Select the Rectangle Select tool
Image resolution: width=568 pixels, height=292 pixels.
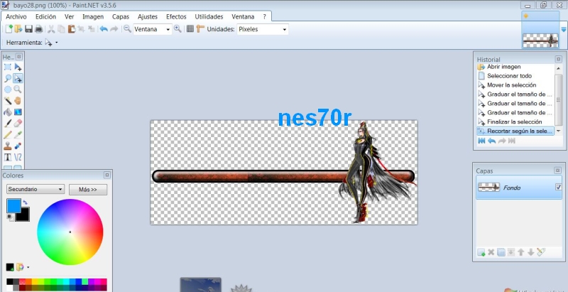tap(8, 67)
